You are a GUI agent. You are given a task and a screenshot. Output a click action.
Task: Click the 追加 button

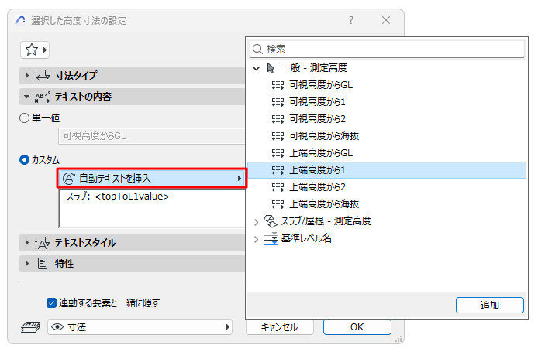[490, 305]
